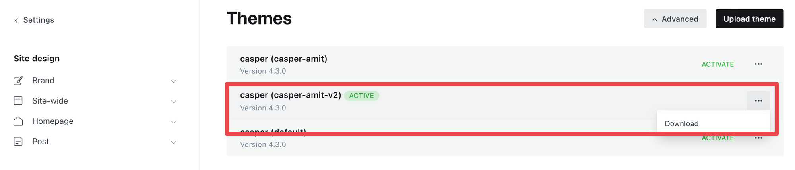Screen dimensions: 795x170
Task: Click the Site-wide layout icon
Action: [18, 101]
